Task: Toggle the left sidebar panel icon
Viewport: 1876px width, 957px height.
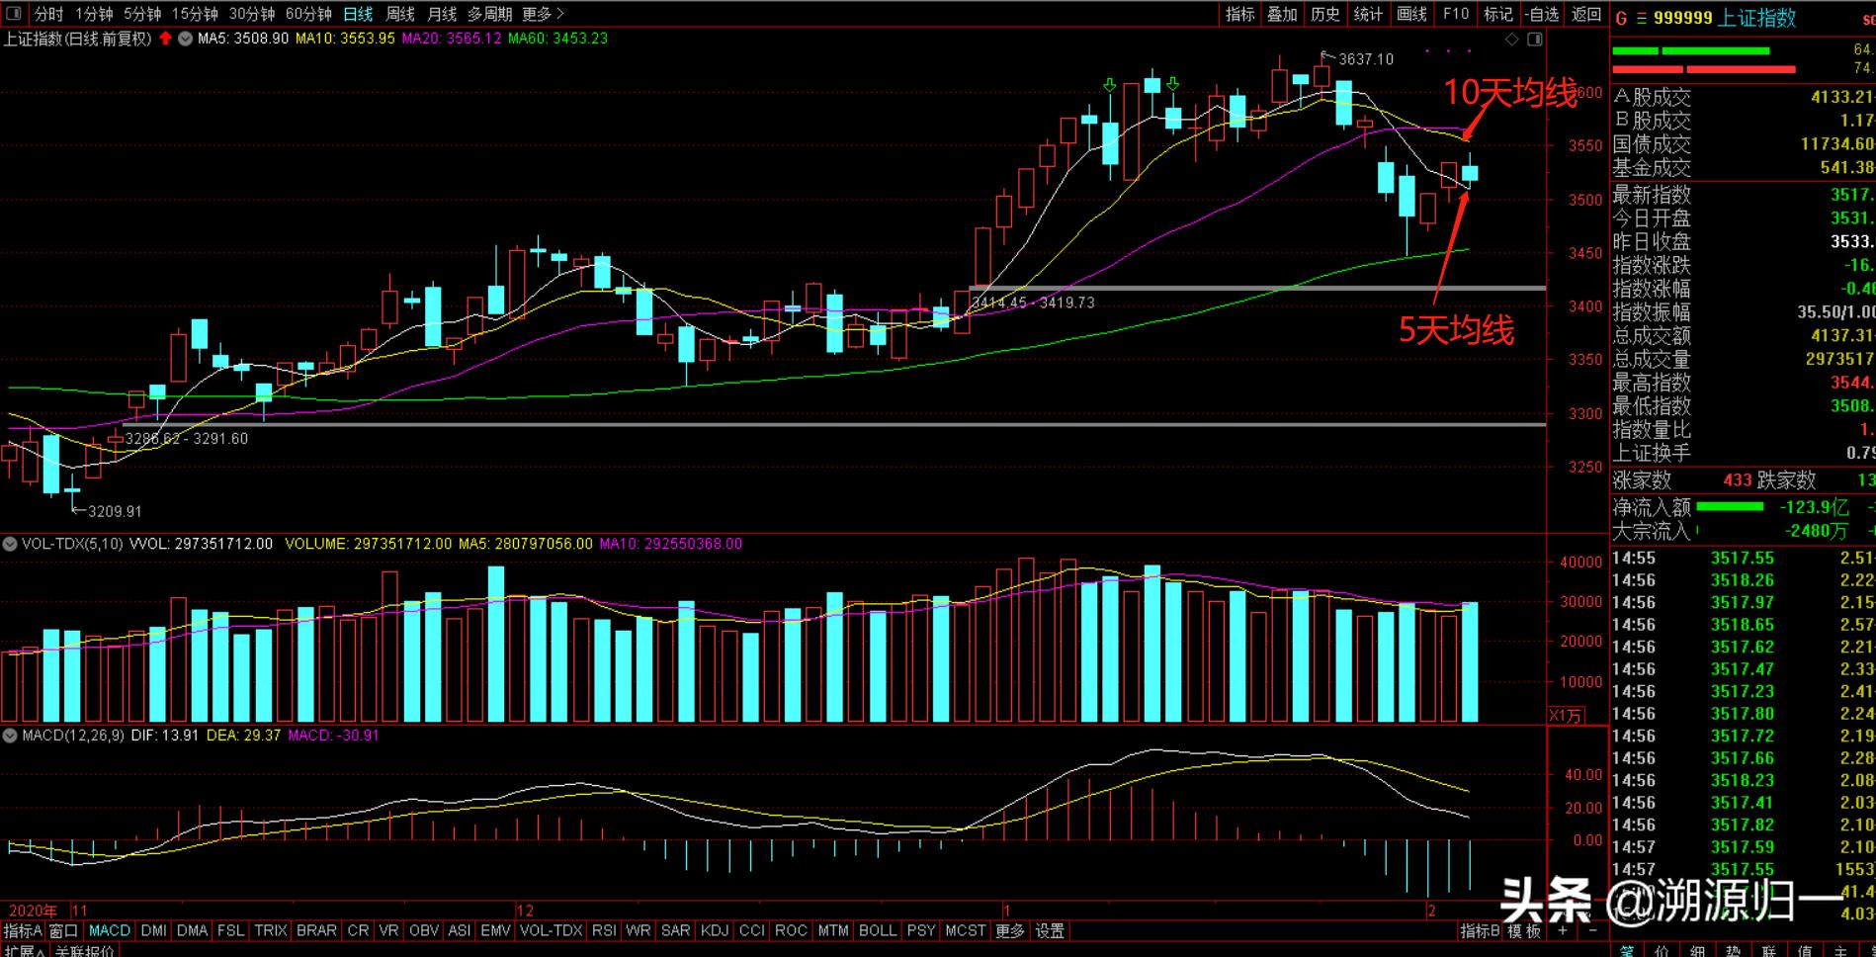Action: pyautogui.click(x=14, y=14)
